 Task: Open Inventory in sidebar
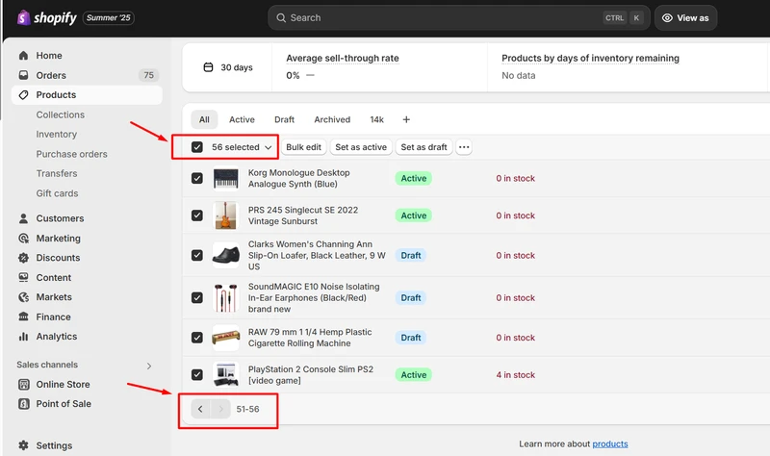pos(57,134)
